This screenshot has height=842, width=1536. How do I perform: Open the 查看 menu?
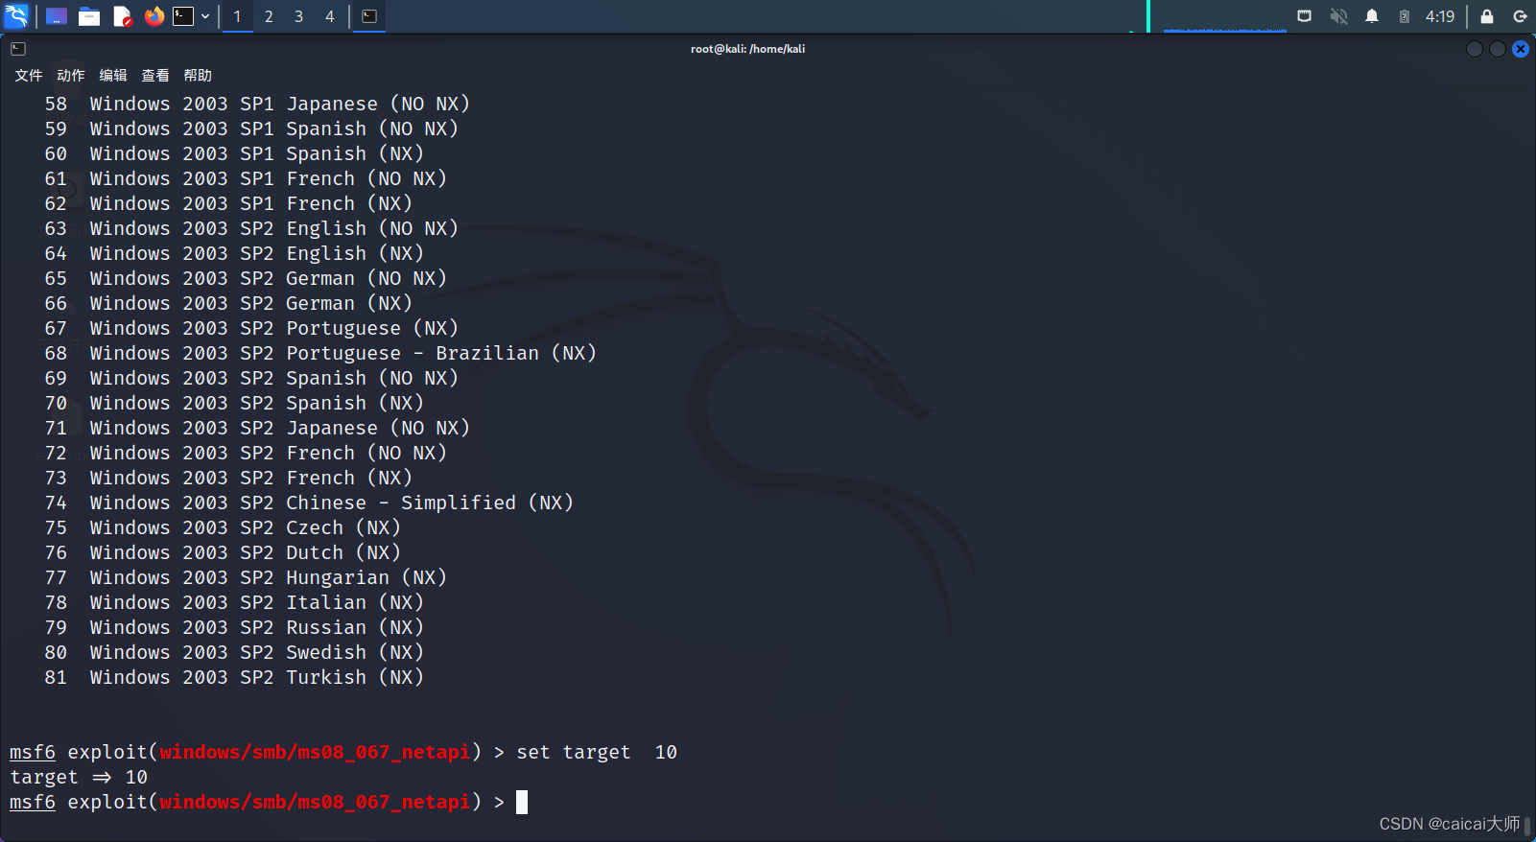(155, 76)
